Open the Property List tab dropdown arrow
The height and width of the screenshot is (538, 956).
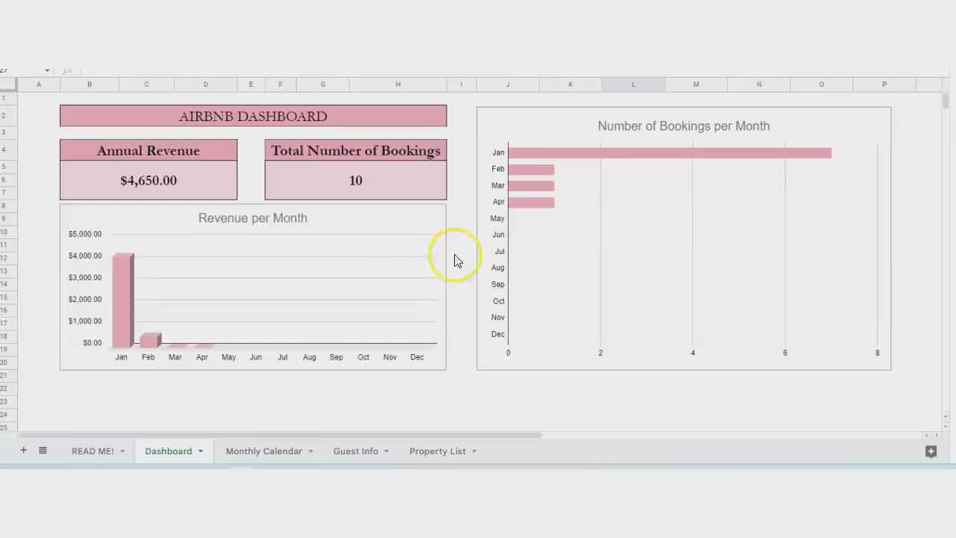coord(474,451)
